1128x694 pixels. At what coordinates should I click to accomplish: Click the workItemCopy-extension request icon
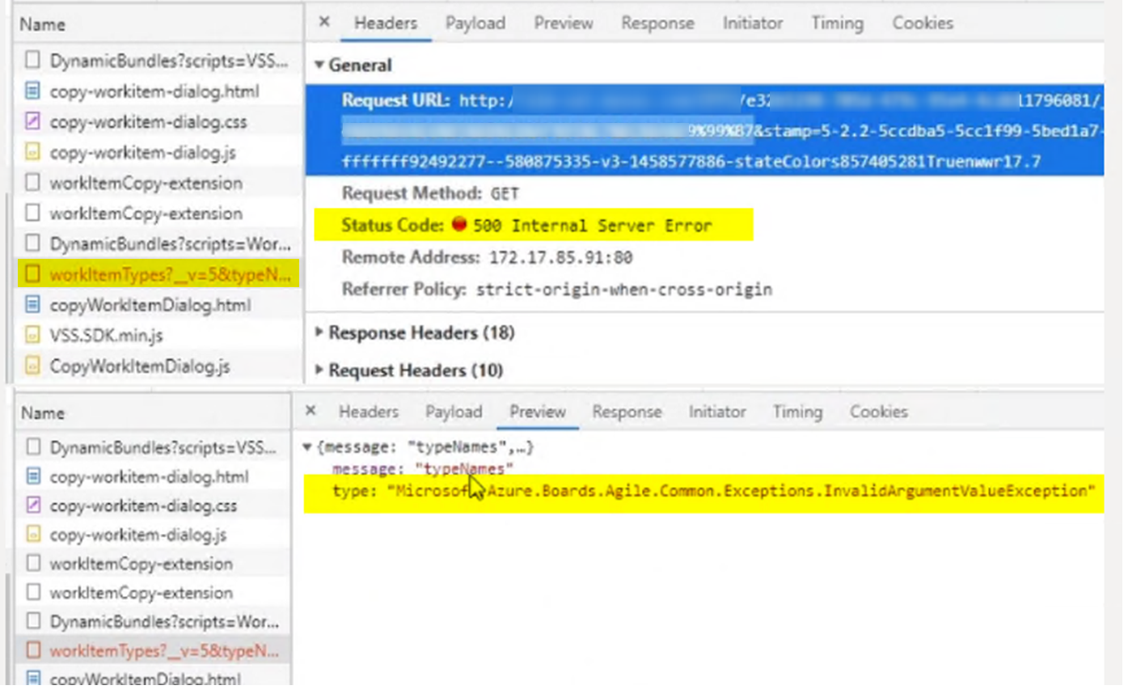pos(33,184)
